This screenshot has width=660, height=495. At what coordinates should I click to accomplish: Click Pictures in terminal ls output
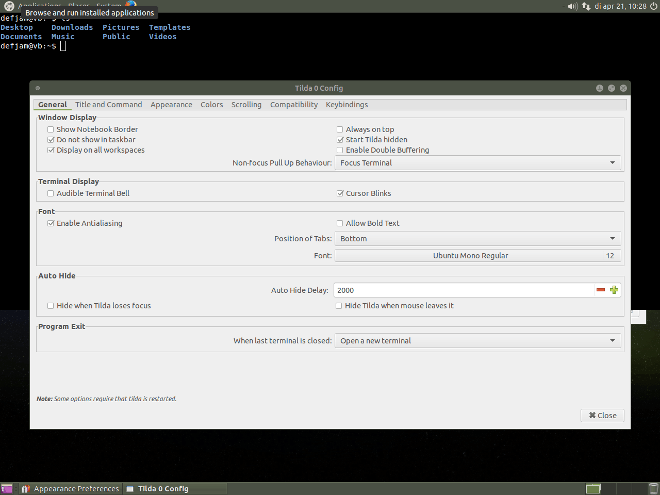[x=121, y=27]
